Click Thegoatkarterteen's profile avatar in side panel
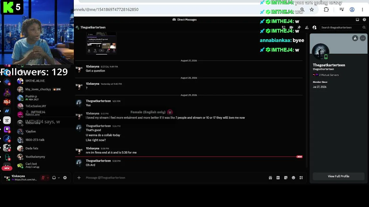 (321, 52)
